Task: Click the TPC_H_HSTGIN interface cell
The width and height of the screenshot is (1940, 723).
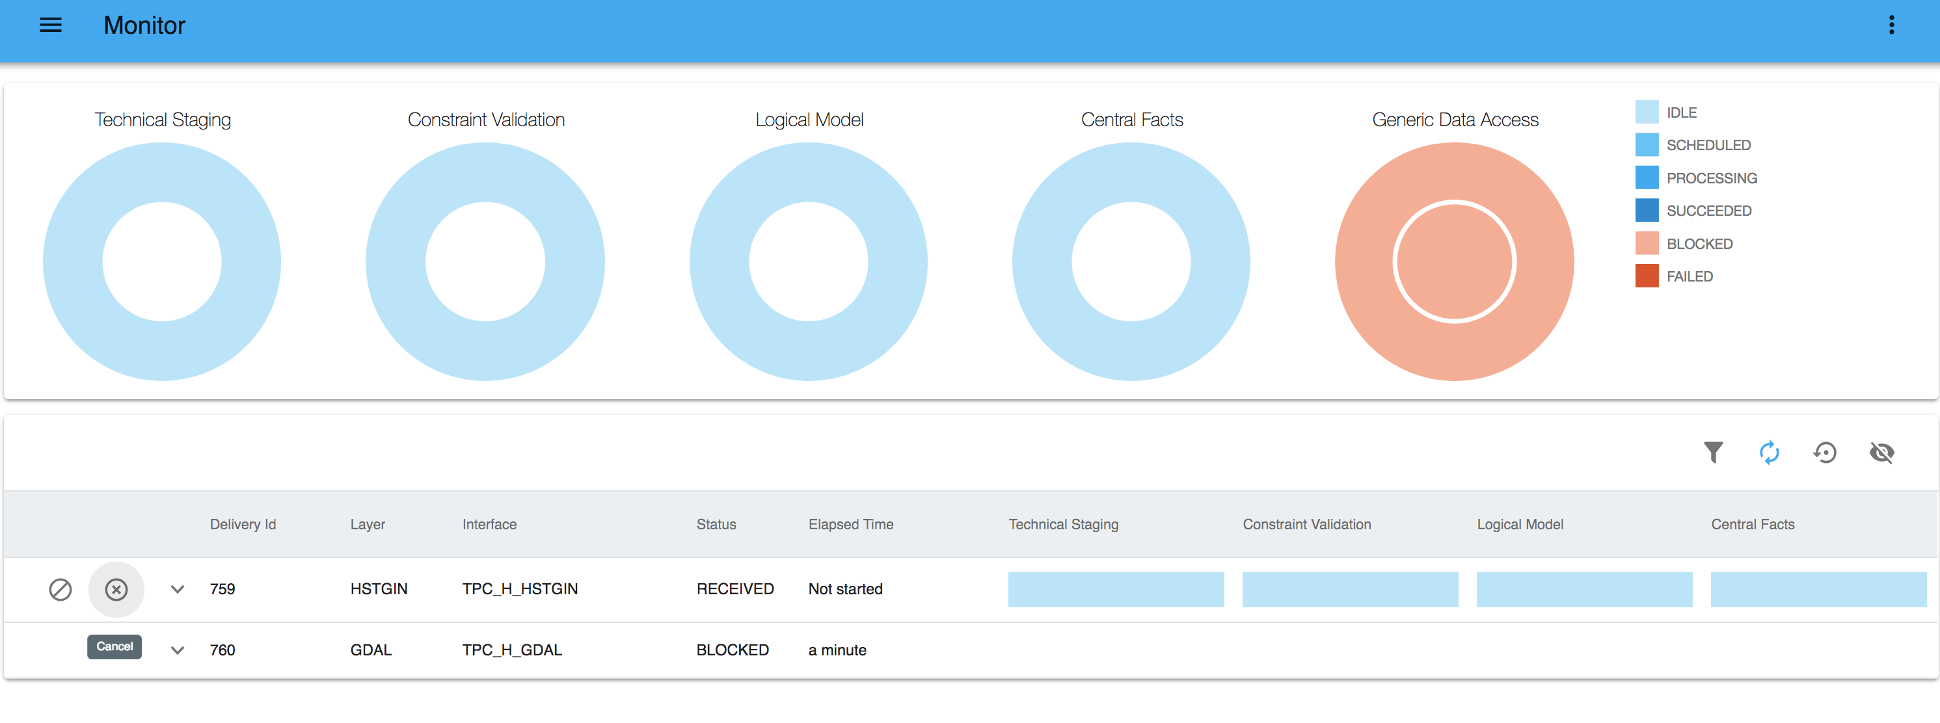Action: (520, 589)
